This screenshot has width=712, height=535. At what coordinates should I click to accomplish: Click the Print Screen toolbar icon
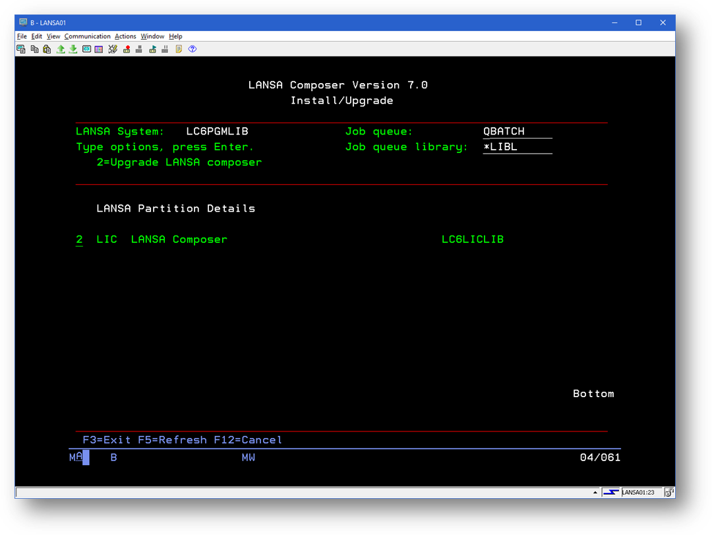tap(21, 49)
